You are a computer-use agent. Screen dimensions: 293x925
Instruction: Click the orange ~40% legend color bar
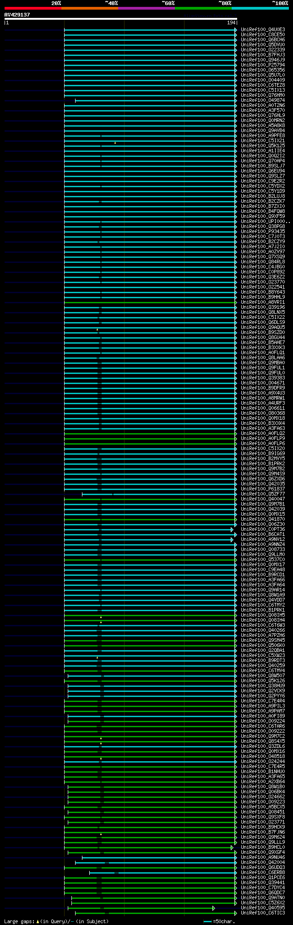pos(90,8)
